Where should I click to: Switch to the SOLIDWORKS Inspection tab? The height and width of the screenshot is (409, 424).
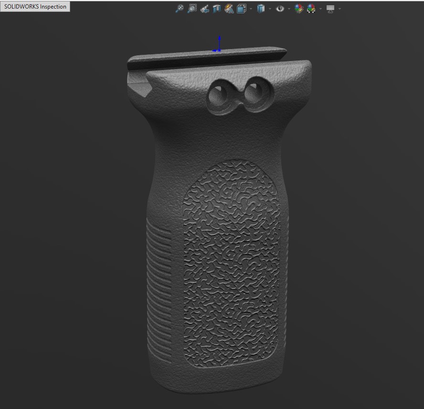(x=35, y=7)
